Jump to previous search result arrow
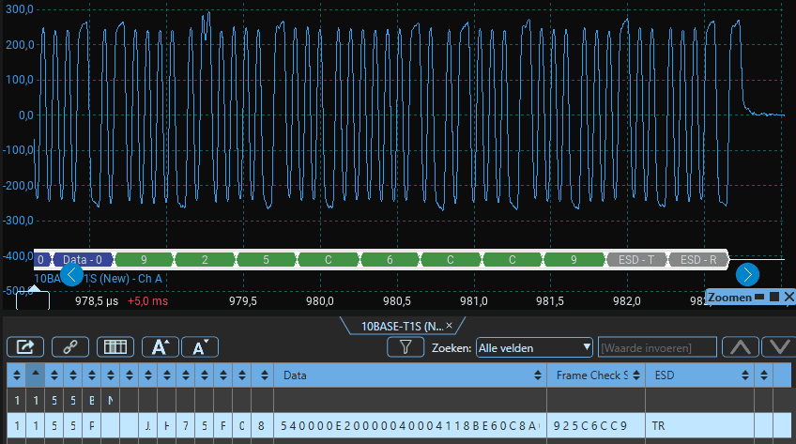This screenshot has height=444, width=796. click(x=741, y=347)
